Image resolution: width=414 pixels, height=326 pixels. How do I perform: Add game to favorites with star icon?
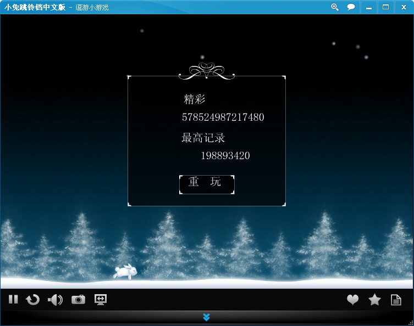coord(374,300)
